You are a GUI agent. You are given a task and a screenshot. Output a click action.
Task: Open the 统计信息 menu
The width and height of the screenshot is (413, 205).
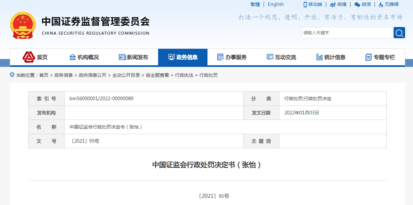pyautogui.click(x=331, y=57)
